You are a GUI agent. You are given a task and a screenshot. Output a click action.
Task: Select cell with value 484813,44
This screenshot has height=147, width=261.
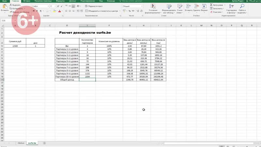[158, 80]
